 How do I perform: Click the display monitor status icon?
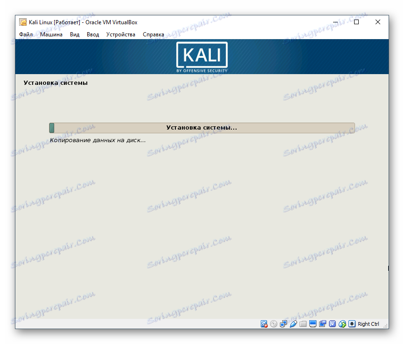click(313, 324)
